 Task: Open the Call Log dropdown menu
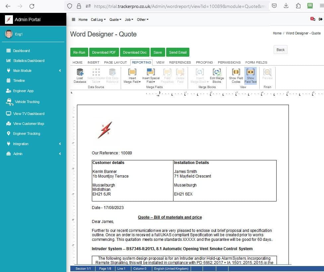tap(98, 20)
